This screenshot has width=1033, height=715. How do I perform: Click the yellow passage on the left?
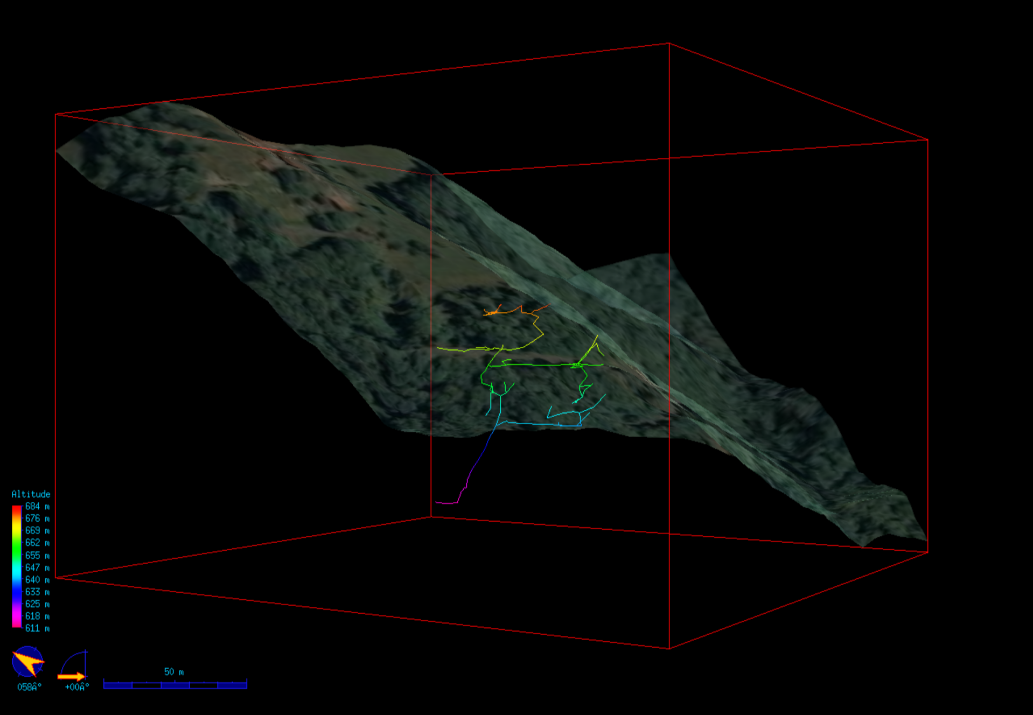point(458,349)
